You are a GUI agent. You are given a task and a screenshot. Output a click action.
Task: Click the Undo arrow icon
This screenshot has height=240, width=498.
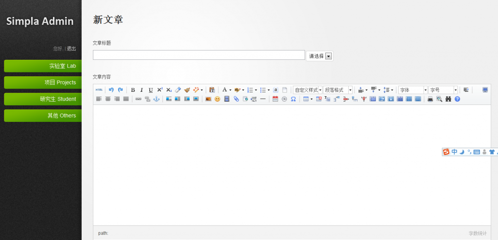coord(111,90)
